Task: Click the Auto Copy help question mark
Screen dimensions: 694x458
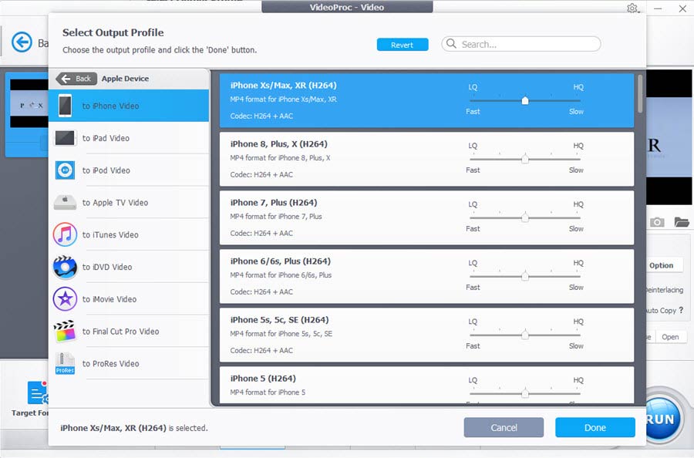Action: 681,310
